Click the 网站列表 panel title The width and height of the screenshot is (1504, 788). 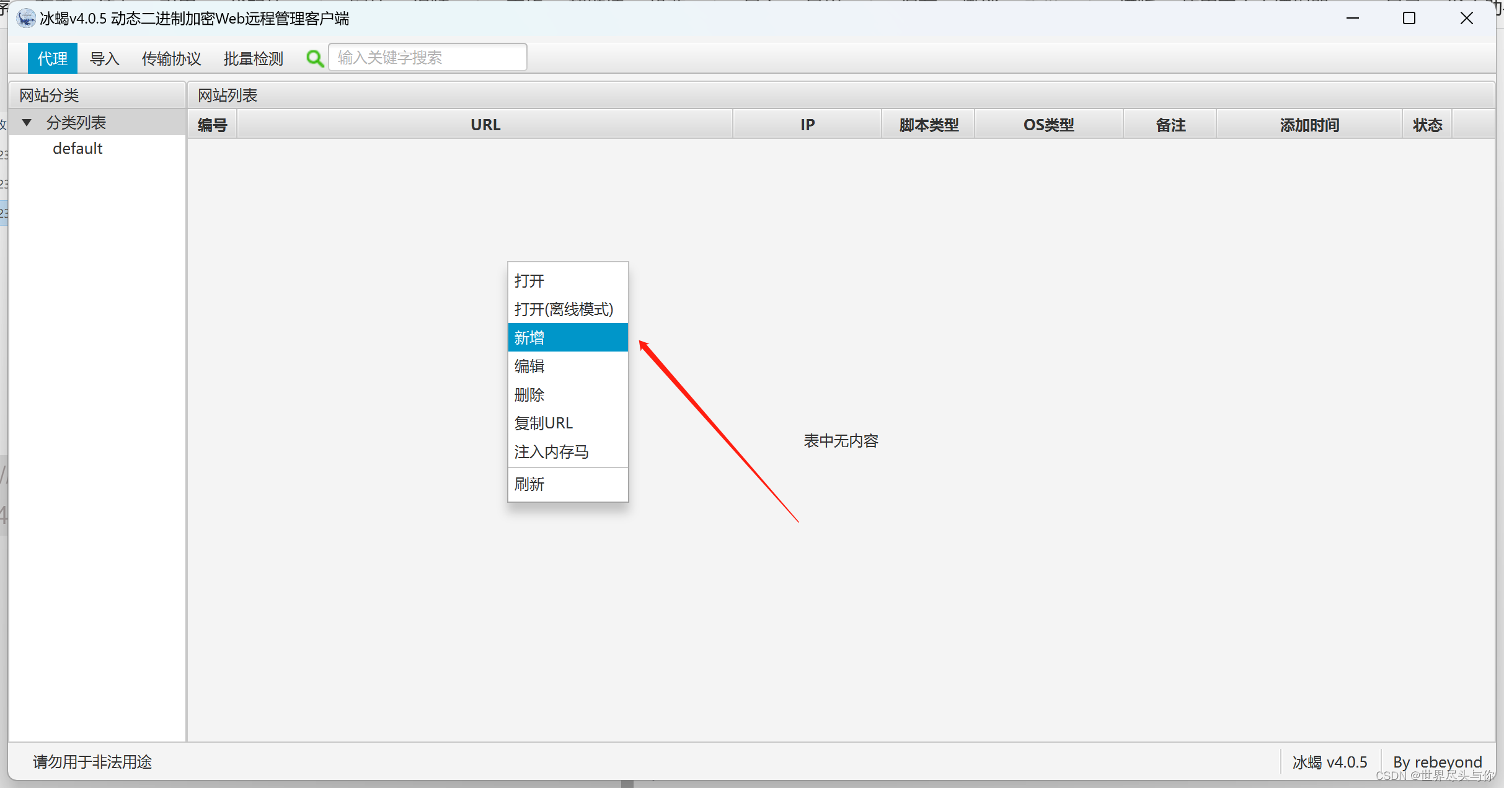pos(228,95)
